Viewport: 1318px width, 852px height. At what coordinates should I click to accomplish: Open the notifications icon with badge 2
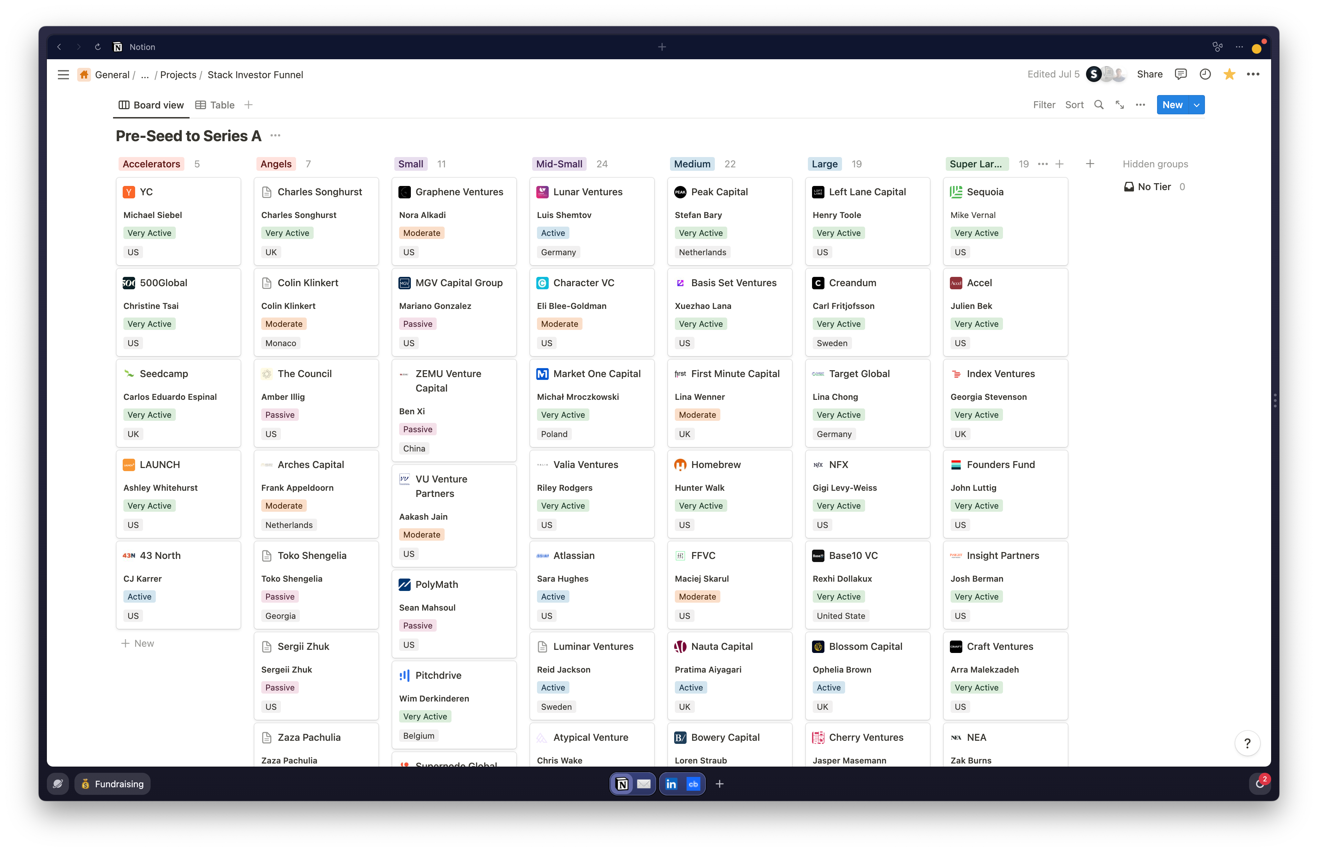click(1260, 783)
